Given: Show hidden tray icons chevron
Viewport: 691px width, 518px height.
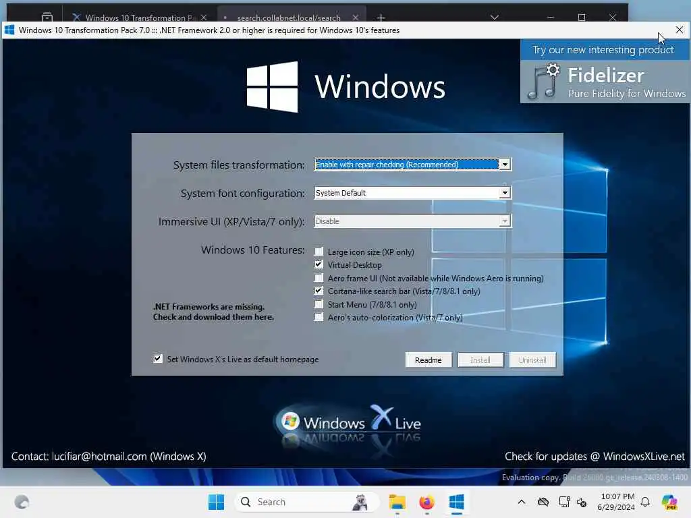Looking at the screenshot, I should (x=522, y=502).
